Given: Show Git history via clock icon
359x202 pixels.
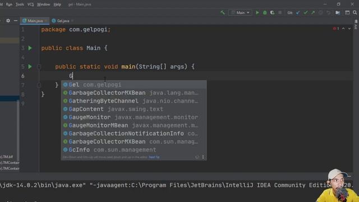Looking at the screenshot, I should click(x=320, y=12).
